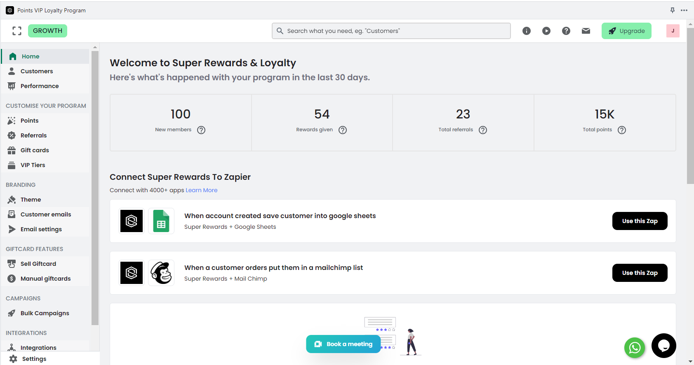This screenshot has width=694, height=365.
Task: Open the black live chat widget
Action: click(663, 346)
